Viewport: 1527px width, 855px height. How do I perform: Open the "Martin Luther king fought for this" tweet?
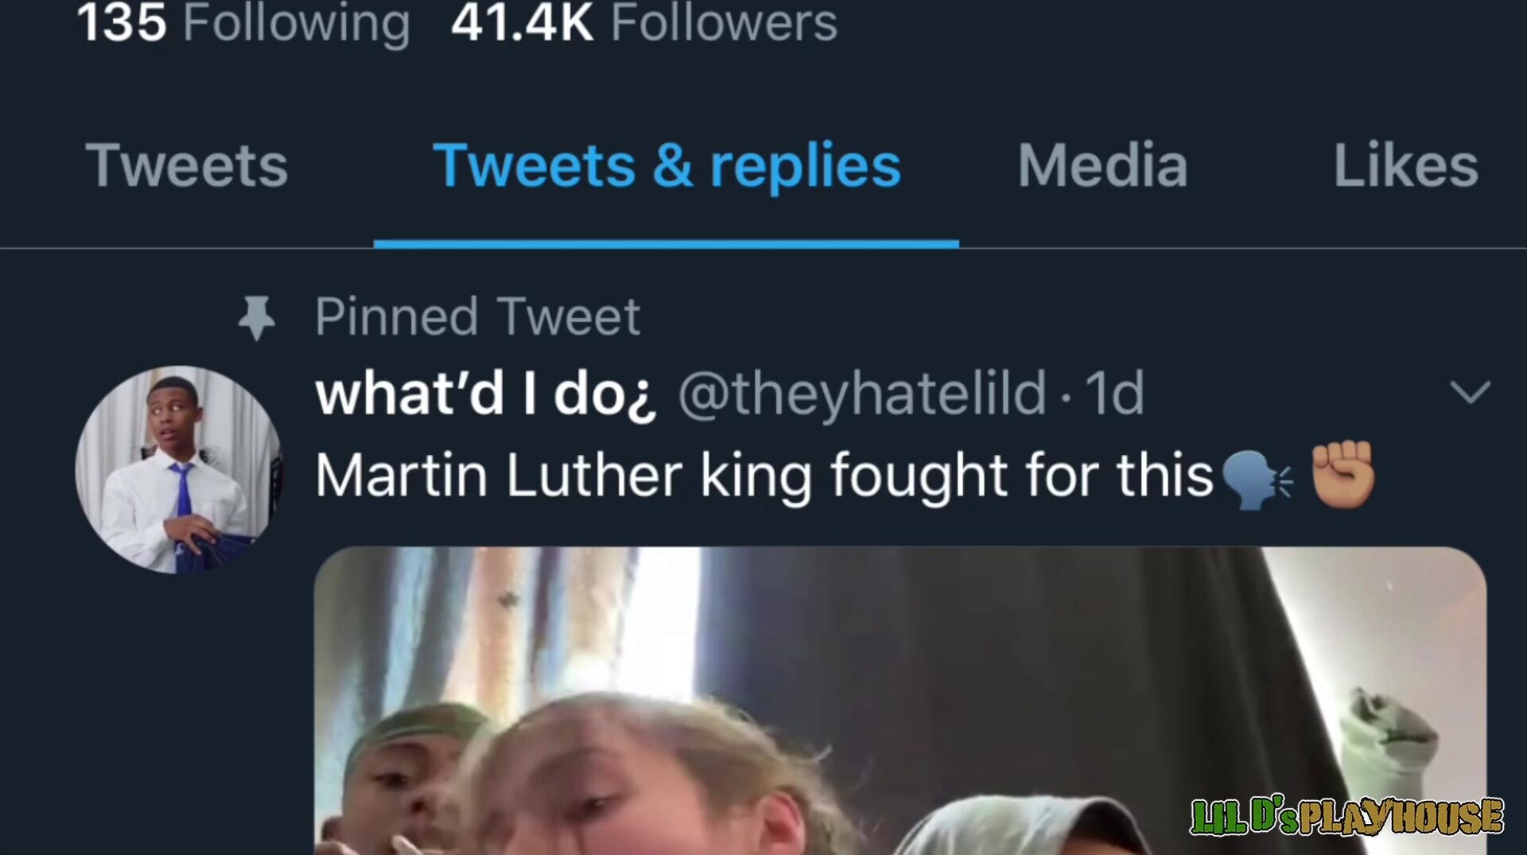coord(763,476)
